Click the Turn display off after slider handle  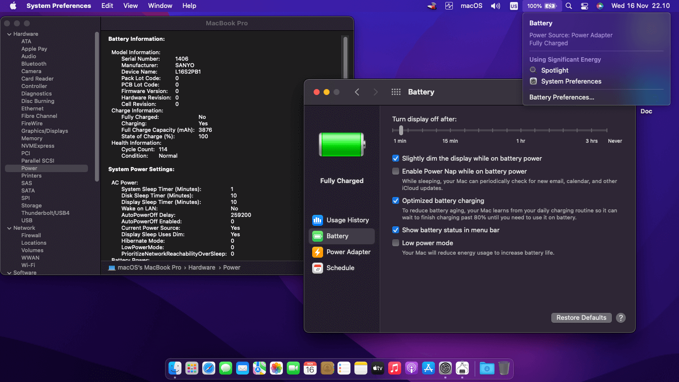click(401, 130)
